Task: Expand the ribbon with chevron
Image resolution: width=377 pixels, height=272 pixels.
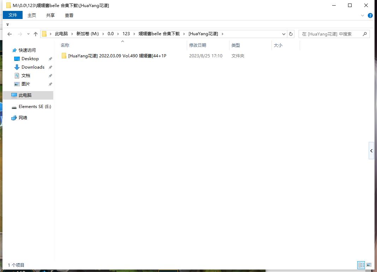Action: click(362, 15)
